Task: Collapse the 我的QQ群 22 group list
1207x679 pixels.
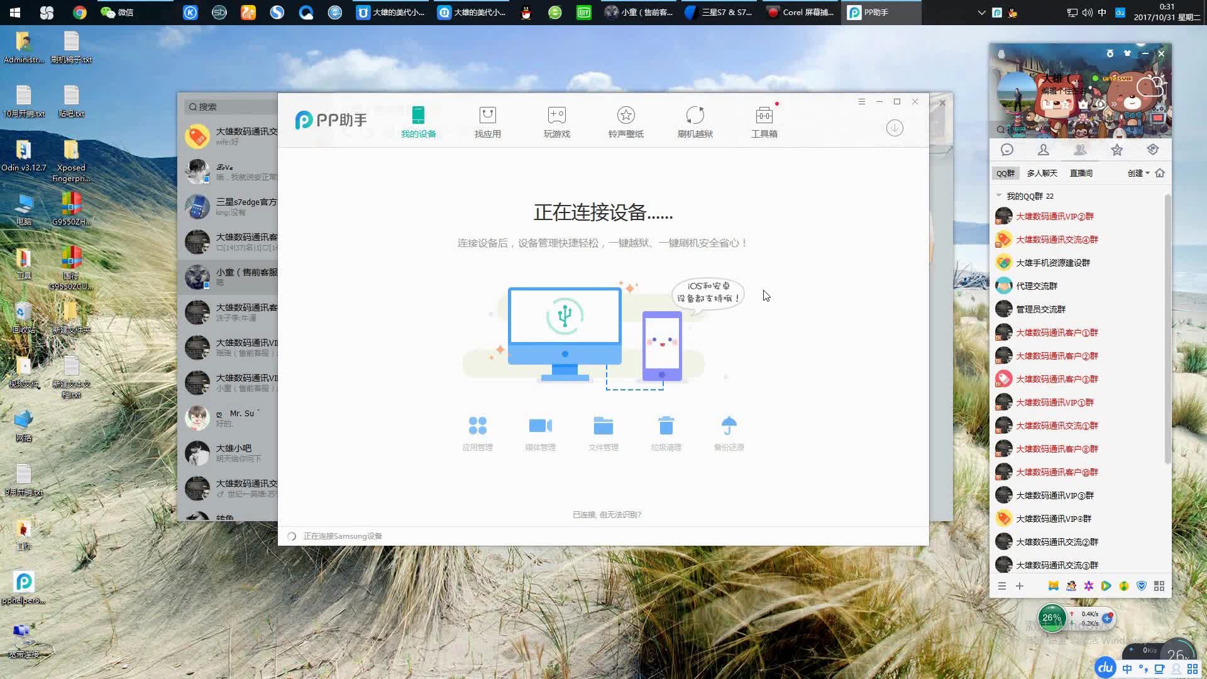Action: pyautogui.click(x=998, y=196)
